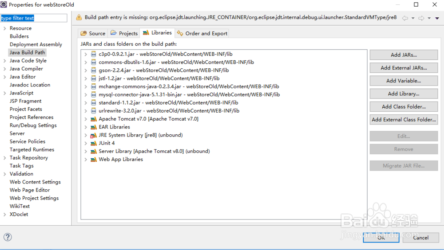Go back with the back arrow icon
The width and height of the screenshot is (444, 250).
(x=405, y=18)
